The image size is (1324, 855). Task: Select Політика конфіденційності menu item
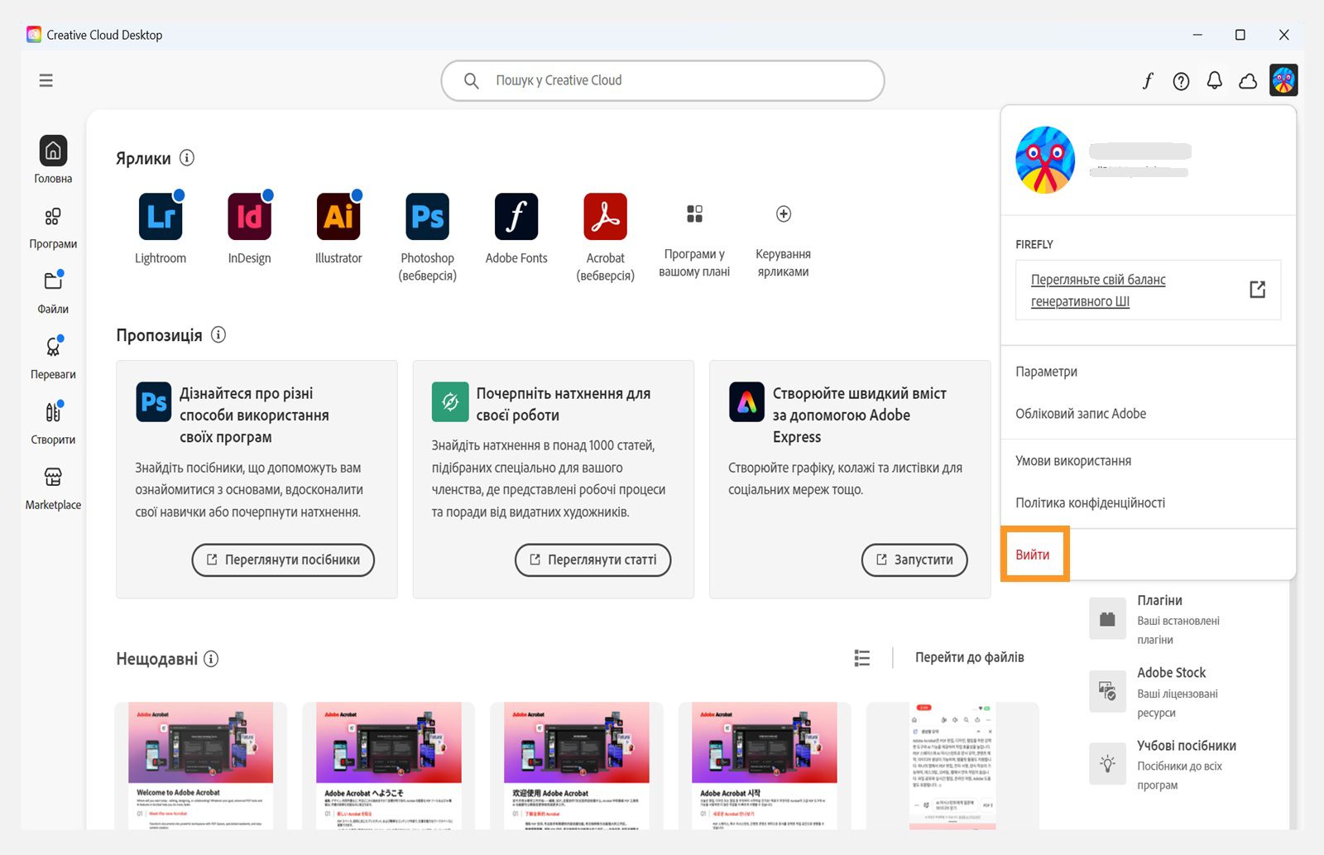click(x=1090, y=503)
